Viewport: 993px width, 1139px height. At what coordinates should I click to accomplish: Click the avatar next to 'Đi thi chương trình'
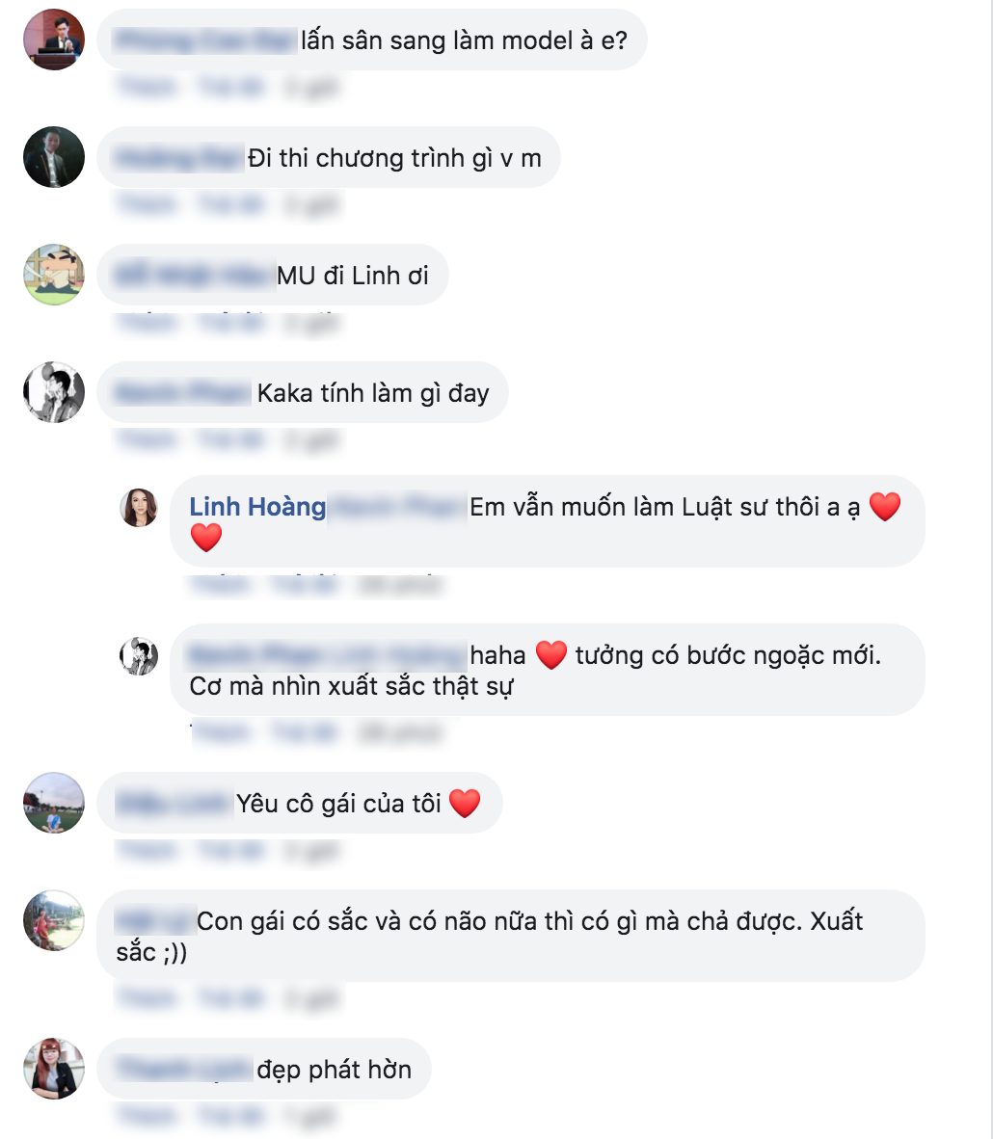pyautogui.click(x=54, y=158)
